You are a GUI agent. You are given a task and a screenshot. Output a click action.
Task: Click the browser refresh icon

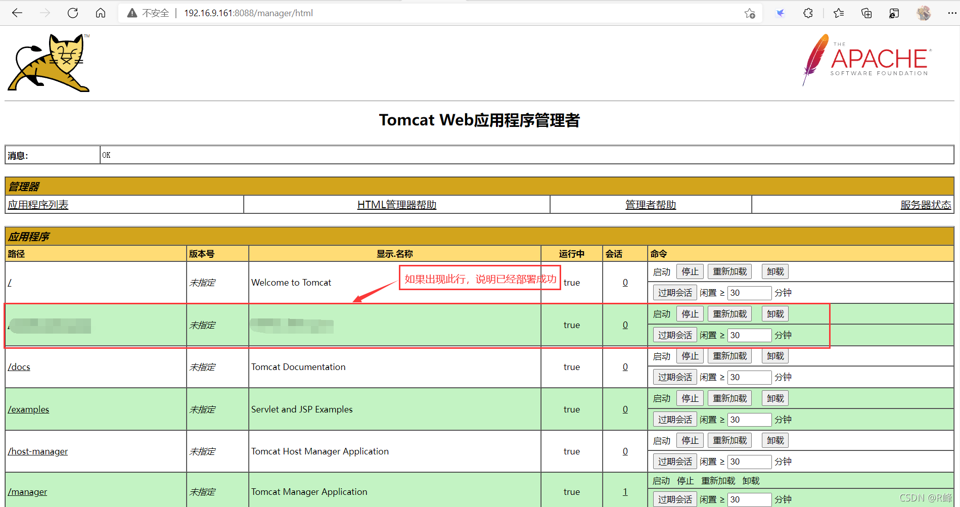click(x=73, y=13)
